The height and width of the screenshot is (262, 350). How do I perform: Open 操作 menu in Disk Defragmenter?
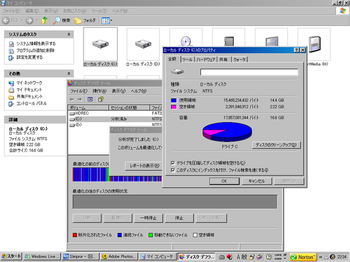(x=99, y=91)
